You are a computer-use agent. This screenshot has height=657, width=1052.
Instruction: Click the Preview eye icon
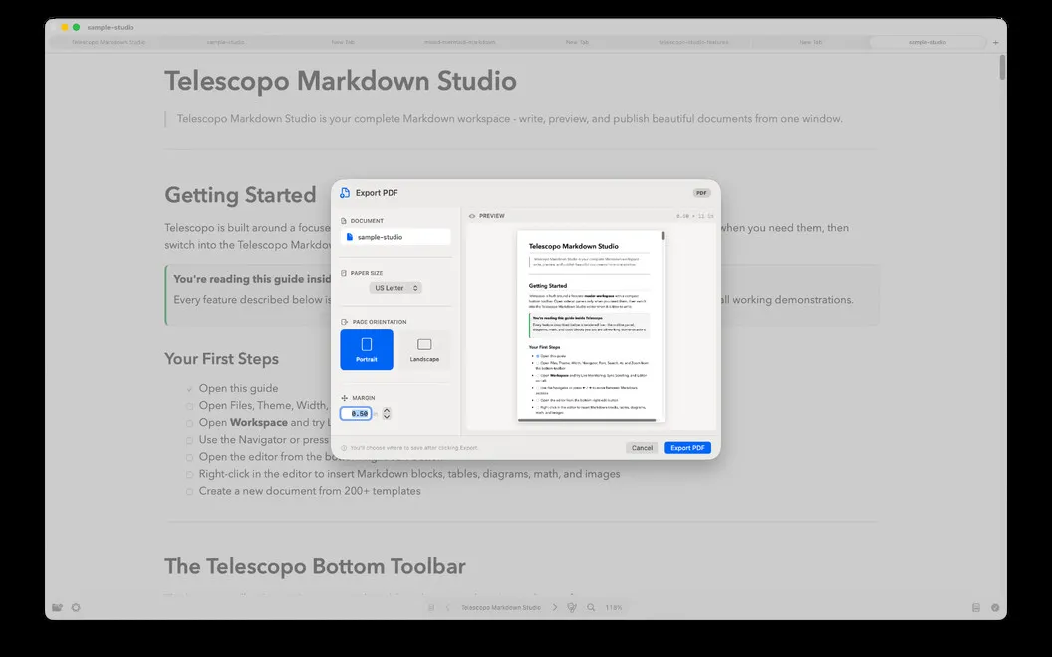(472, 216)
